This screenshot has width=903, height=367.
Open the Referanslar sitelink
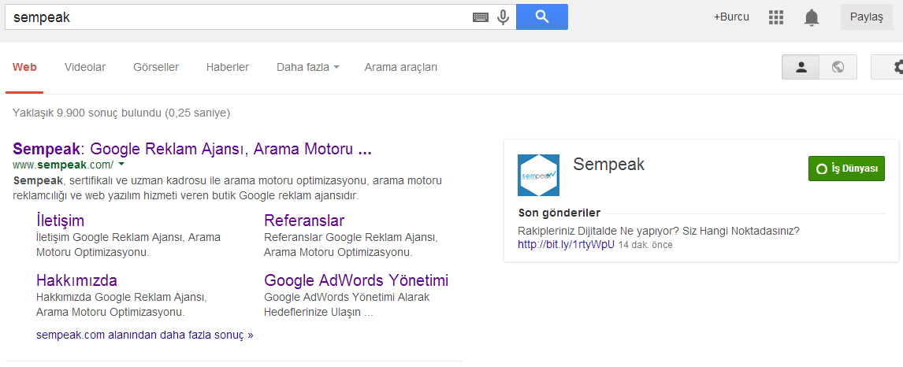tap(304, 221)
